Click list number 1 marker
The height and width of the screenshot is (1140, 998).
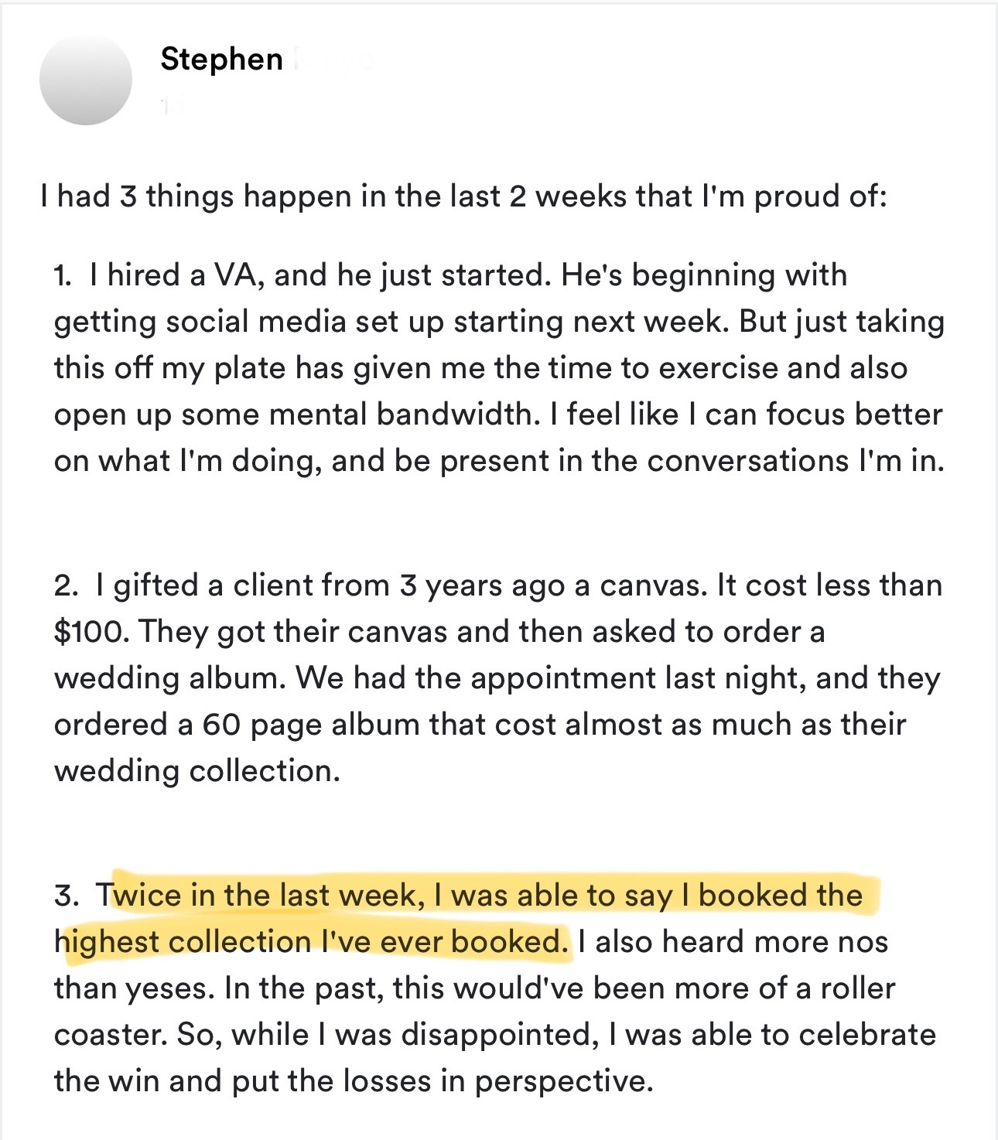[63, 276]
